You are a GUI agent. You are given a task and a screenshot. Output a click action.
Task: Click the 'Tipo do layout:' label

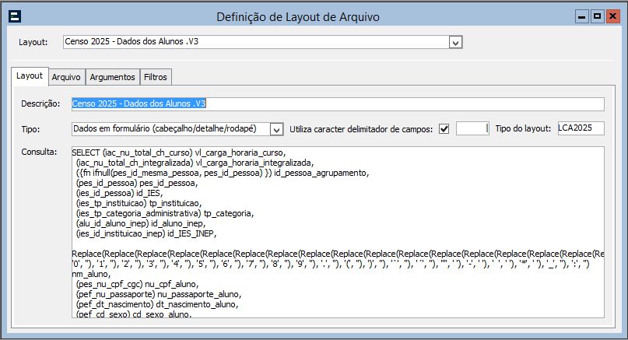(523, 128)
